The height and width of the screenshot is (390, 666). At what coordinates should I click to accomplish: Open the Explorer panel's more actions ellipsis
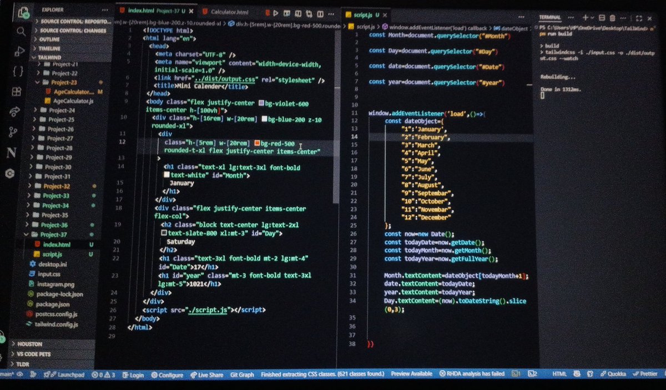104,10
